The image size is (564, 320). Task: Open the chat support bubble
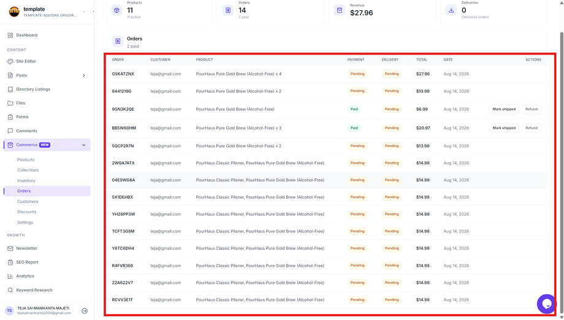pos(547,304)
